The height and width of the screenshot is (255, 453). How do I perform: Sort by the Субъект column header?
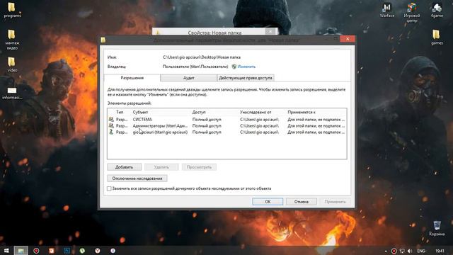tap(140, 112)
